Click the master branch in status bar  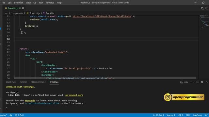point(3,115)
